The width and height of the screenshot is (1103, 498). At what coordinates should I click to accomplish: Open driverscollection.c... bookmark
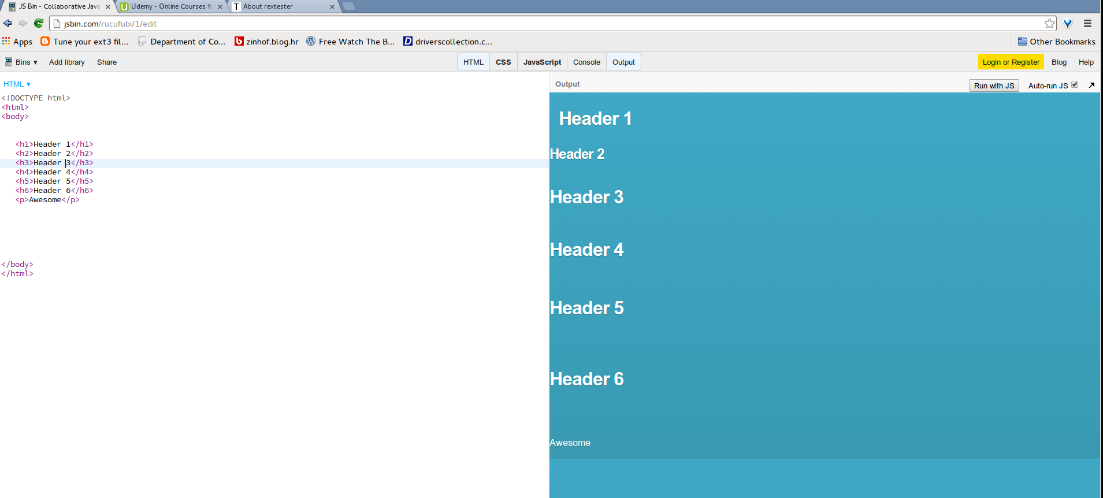point(448,42)
